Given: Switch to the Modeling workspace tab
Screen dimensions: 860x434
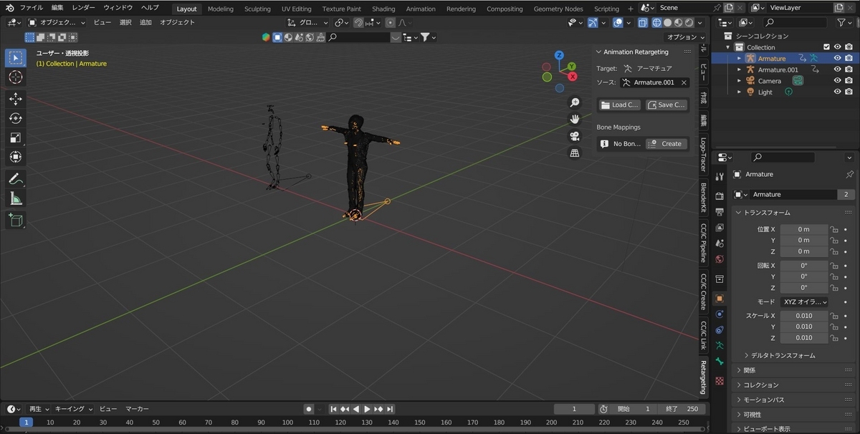Looking at the screenshot, I should tap(221, 9).
